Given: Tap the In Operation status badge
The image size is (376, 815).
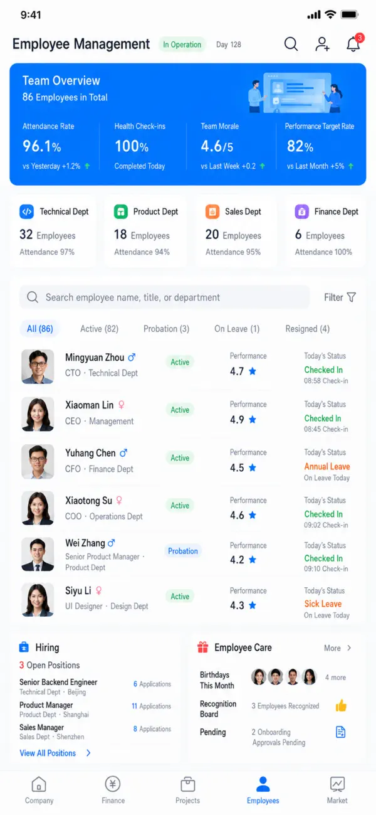Looking at the screenshot, I should (182, 45).
